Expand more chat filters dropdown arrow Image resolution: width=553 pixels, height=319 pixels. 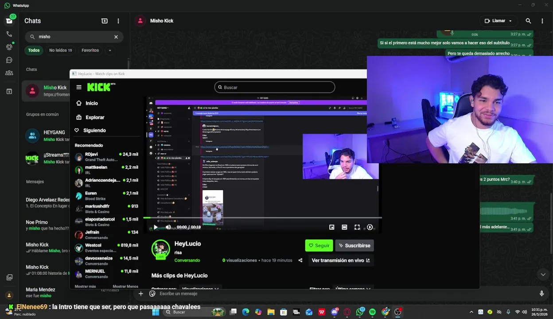(x=110, y=50)
